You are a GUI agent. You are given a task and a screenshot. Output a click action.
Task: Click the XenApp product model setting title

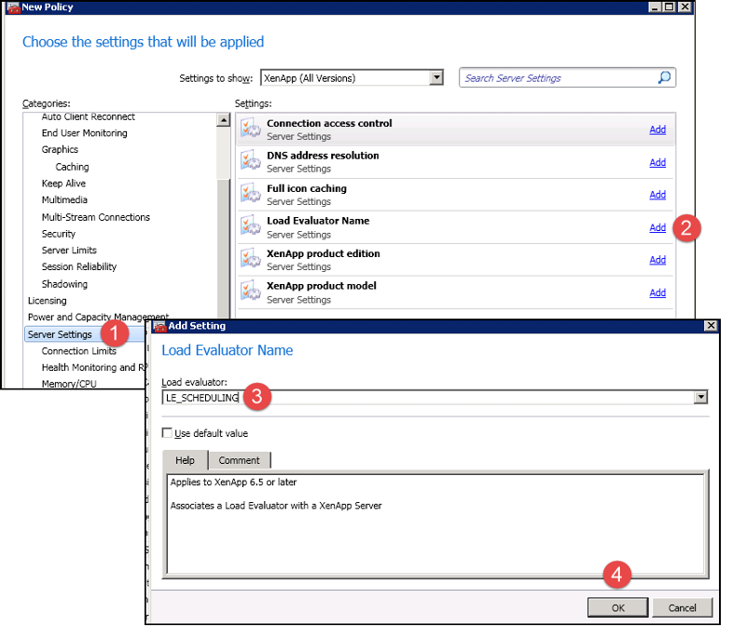[321, 286]
